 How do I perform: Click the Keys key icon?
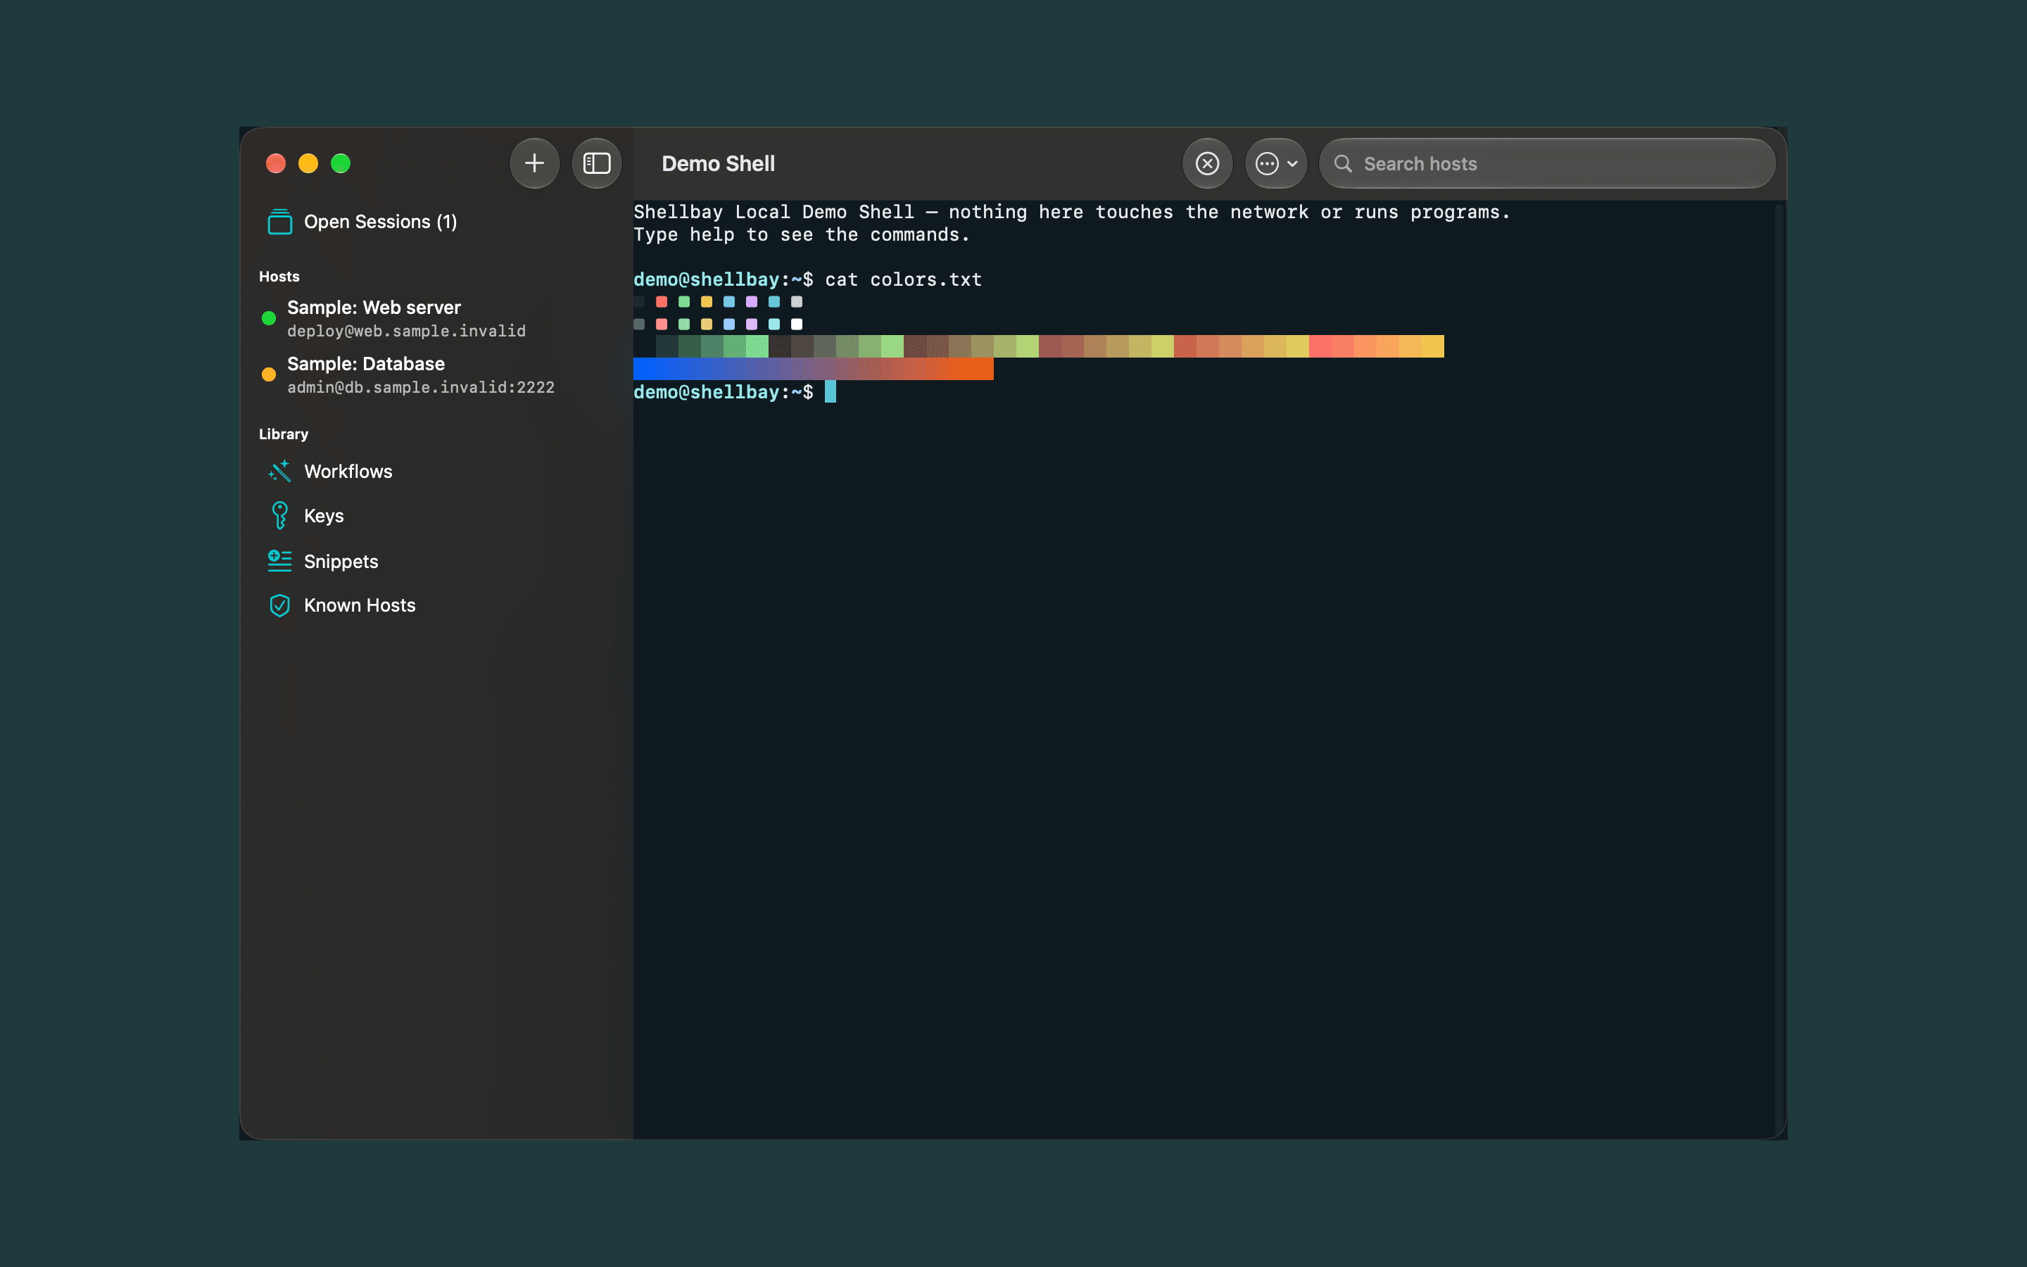tap(279, 516)
